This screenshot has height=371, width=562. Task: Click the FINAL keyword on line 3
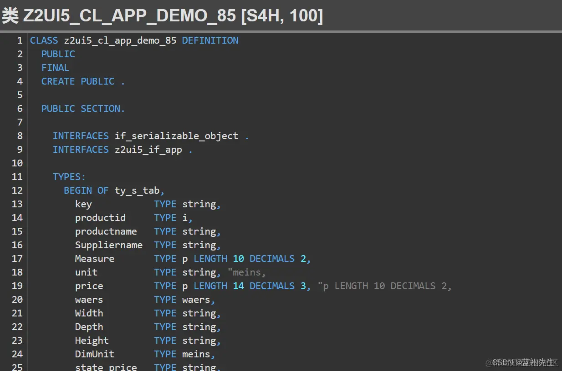tap(55, 68)
